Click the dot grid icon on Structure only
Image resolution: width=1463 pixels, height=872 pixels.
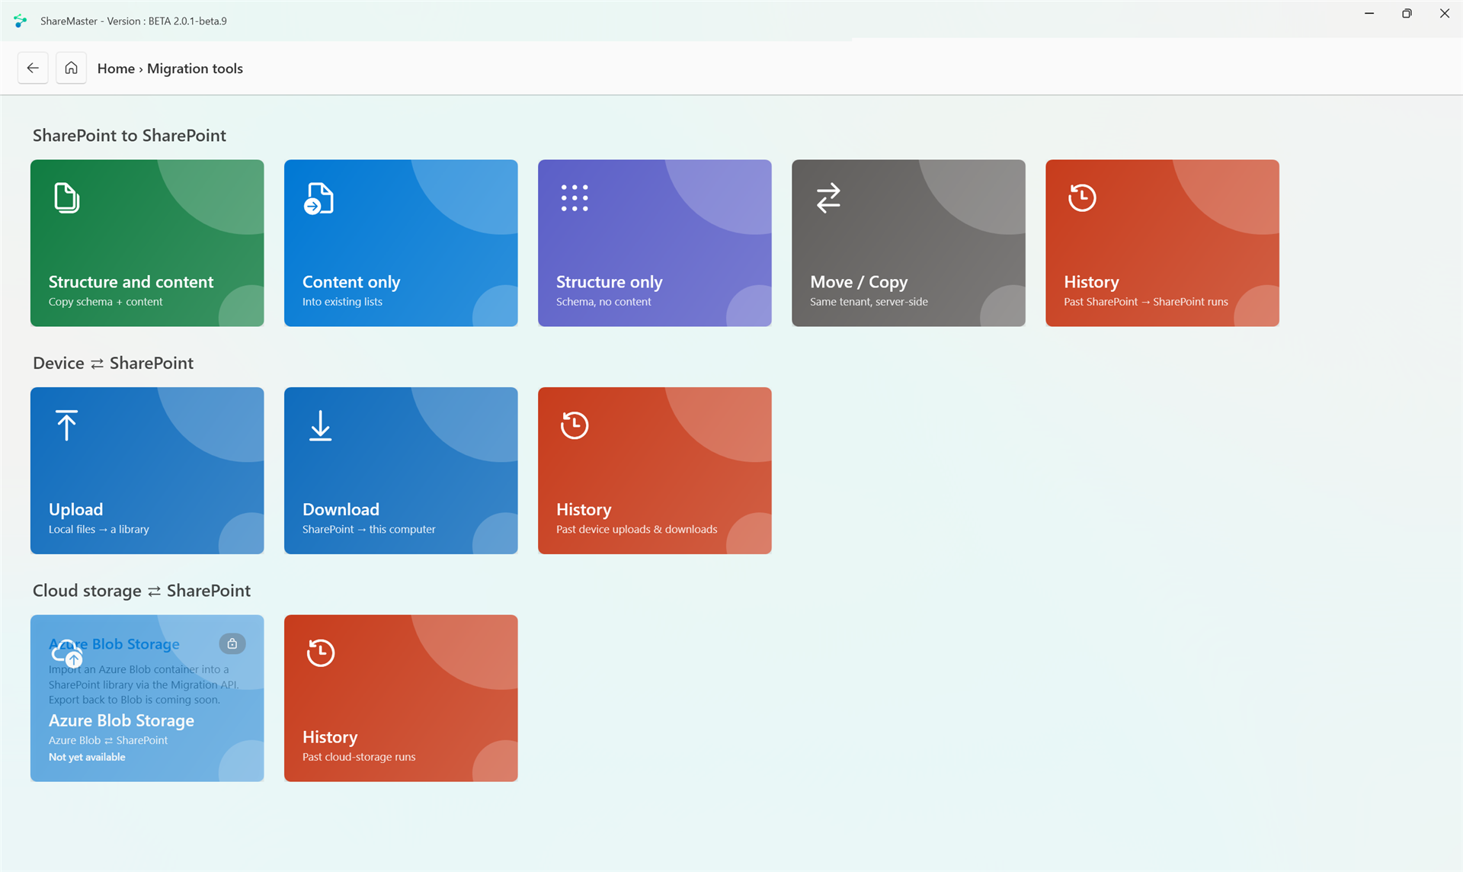pyautogui.click(x=575, y=198)
